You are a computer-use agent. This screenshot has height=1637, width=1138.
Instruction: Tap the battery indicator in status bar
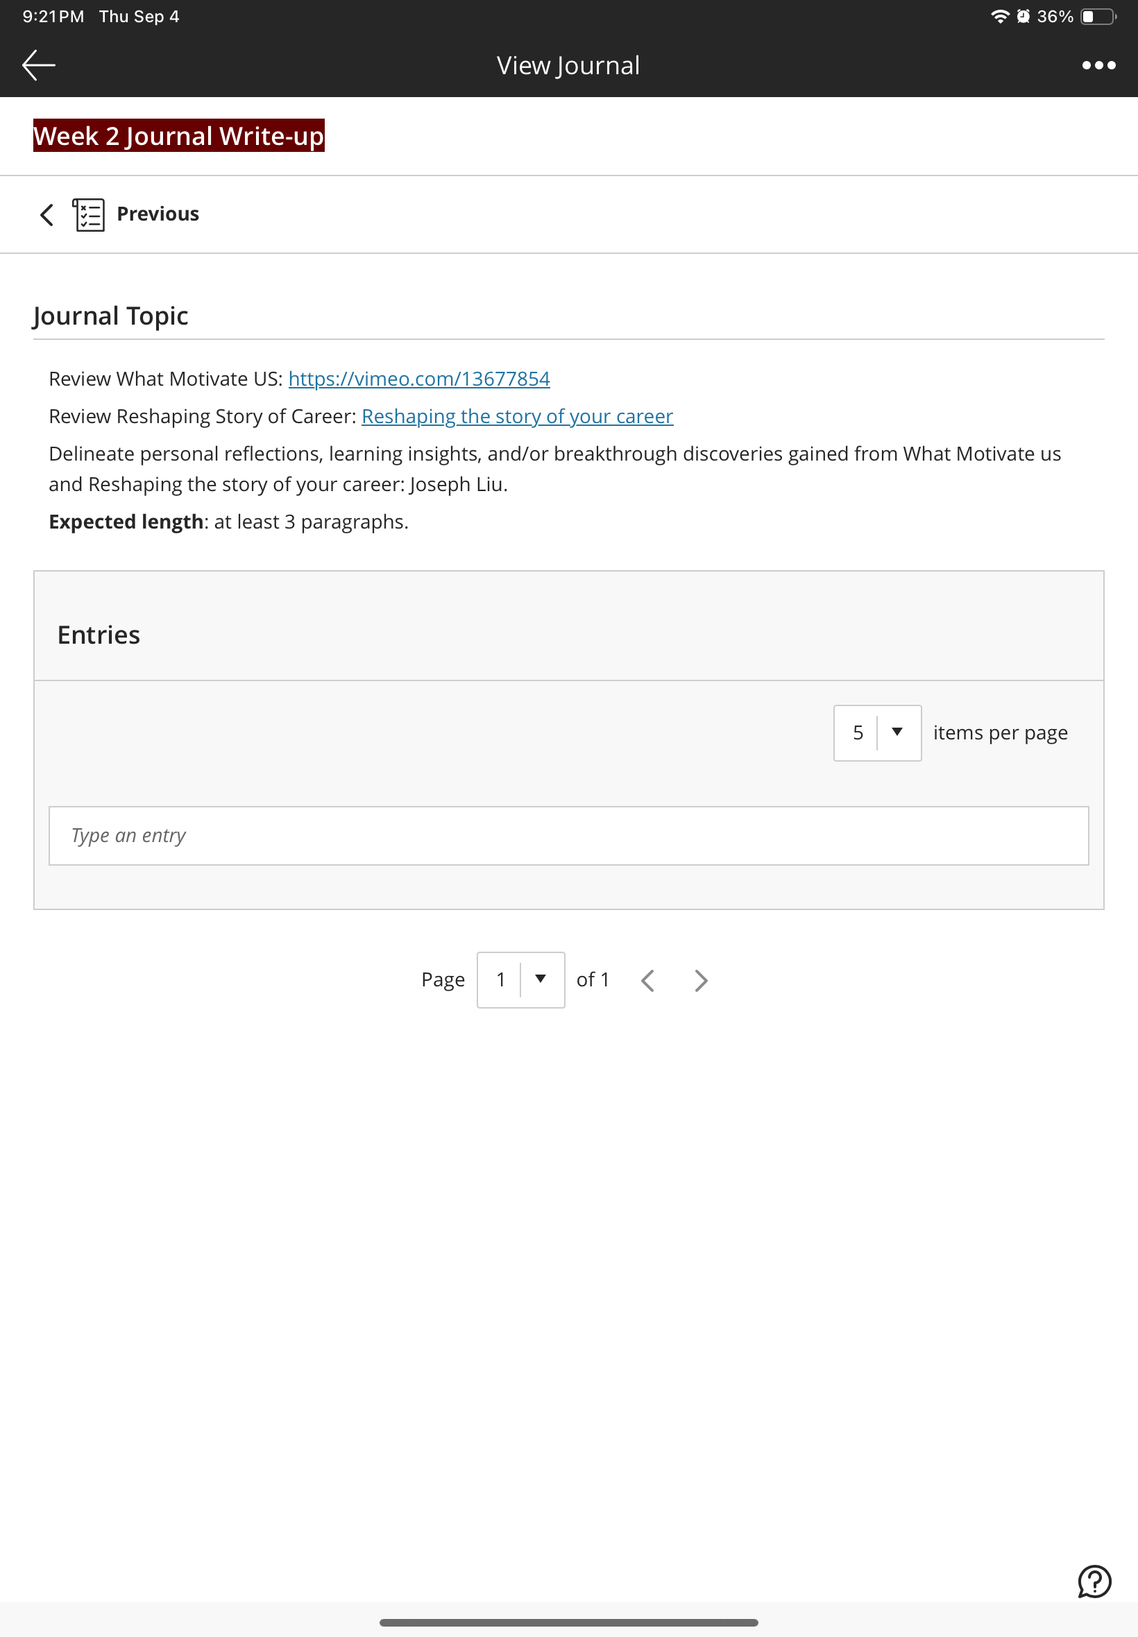(1098, 17)
